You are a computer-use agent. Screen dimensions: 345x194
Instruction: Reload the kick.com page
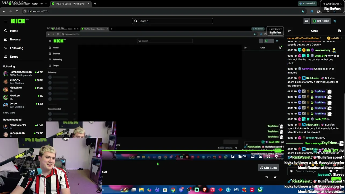(x=17, y=11)
